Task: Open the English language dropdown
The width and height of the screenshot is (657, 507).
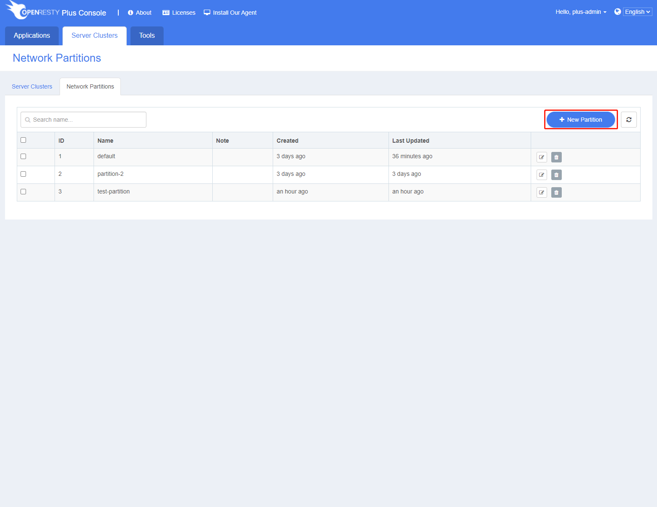Action: (637, 12)
